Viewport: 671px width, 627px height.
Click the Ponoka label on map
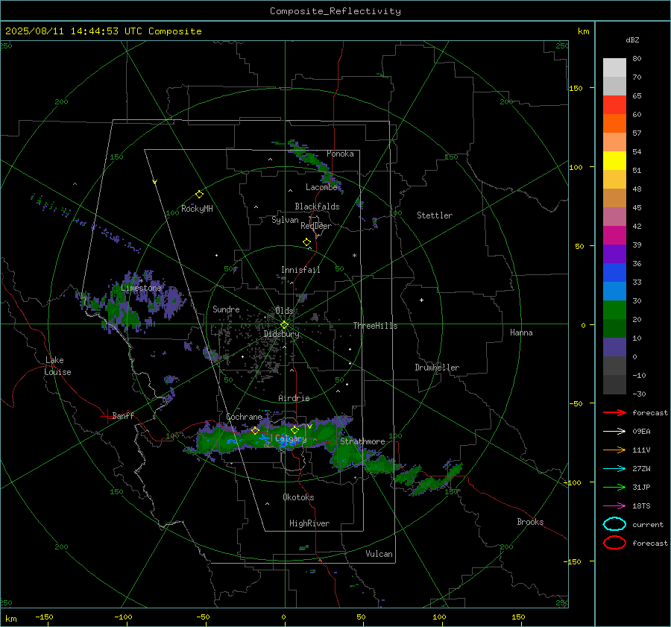click(x=340, y=154)
